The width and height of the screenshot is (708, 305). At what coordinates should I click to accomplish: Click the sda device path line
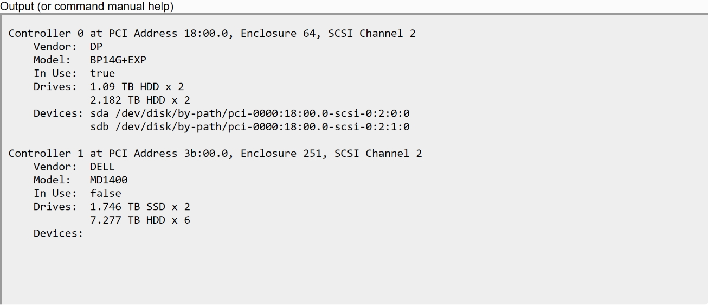click(249, 113)
